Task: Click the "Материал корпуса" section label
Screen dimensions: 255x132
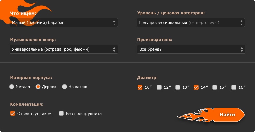Action: (x=31, y=77)
